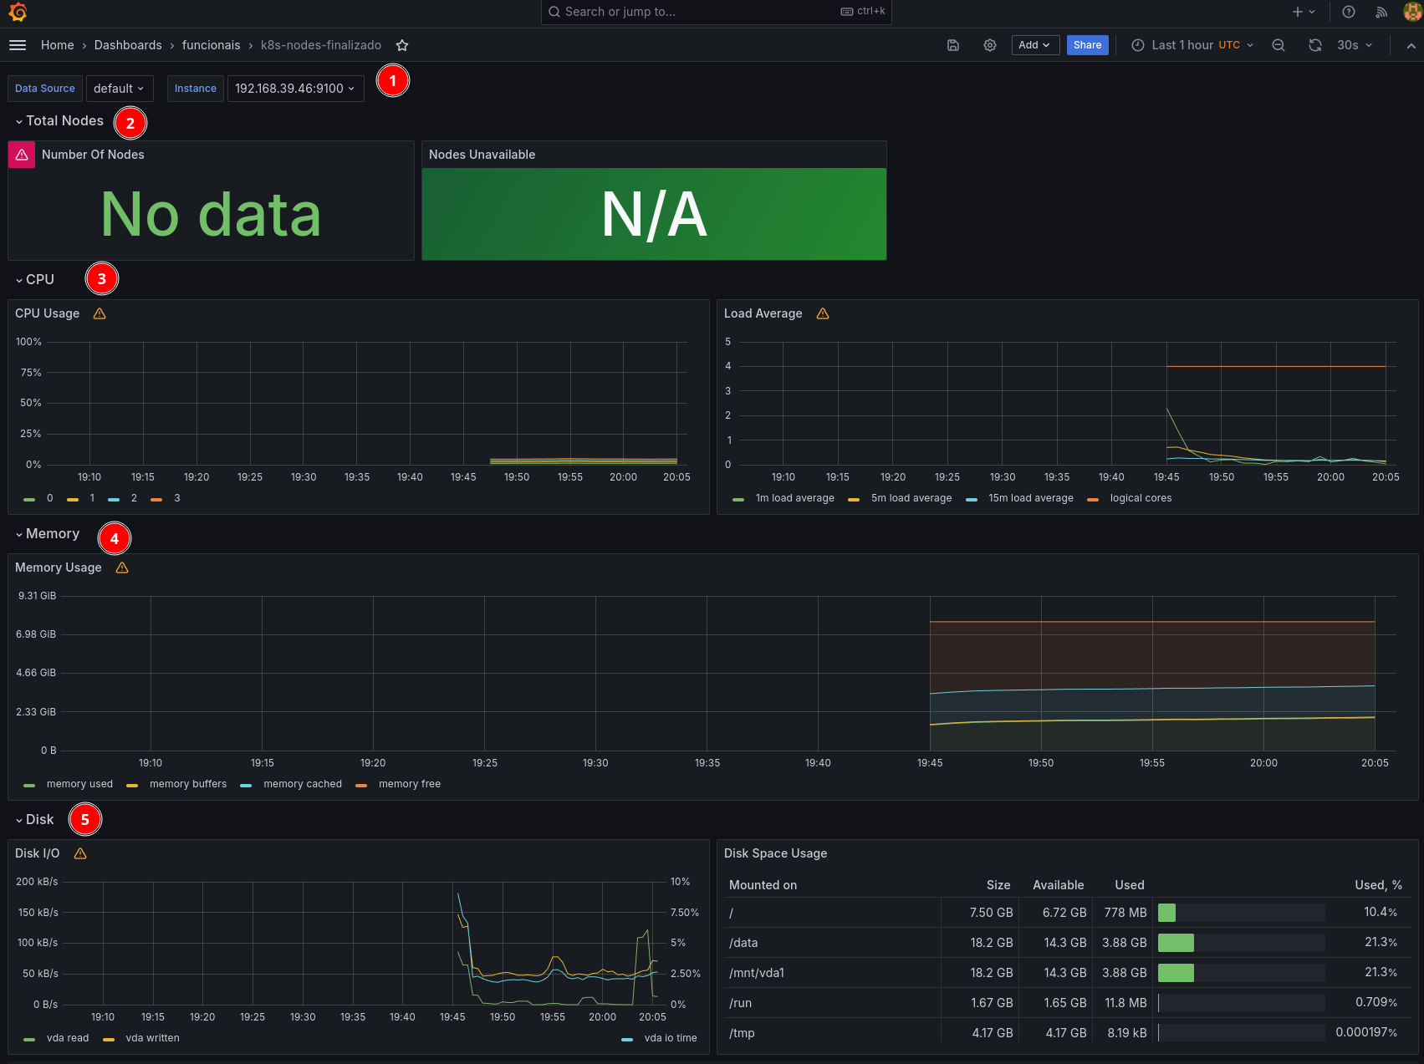1424x1064 pixels.
Task: Open the Data Source default dropdown
Action: tap(120, 89)
